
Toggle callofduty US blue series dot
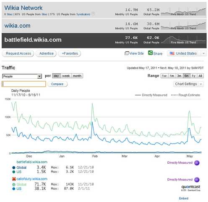tap(14, 189)
